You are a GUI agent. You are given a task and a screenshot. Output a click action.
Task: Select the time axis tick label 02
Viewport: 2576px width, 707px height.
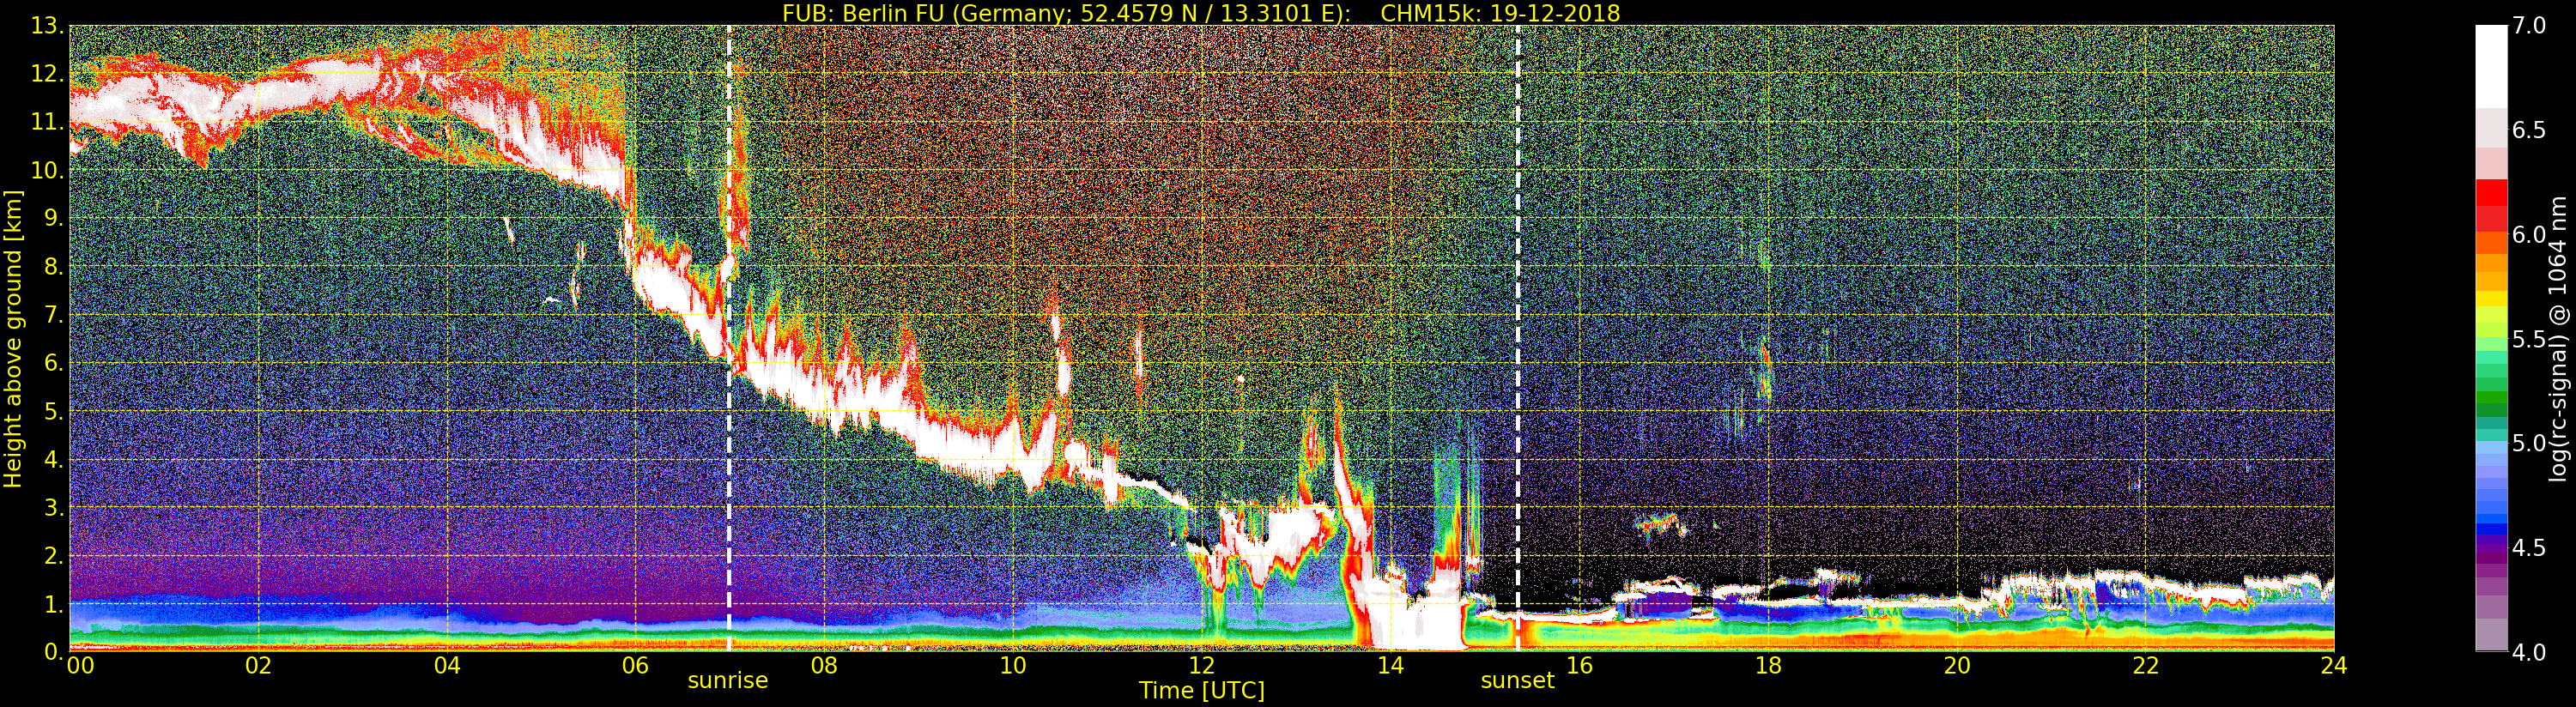point(258,666)
